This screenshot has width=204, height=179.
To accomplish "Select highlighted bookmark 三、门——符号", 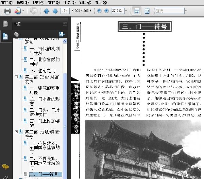I will coord(46,174).
